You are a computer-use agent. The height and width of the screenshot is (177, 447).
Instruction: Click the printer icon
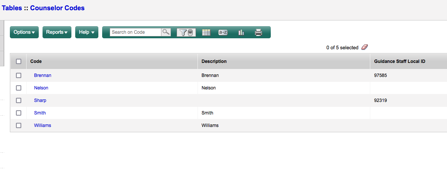pos(259,33)
